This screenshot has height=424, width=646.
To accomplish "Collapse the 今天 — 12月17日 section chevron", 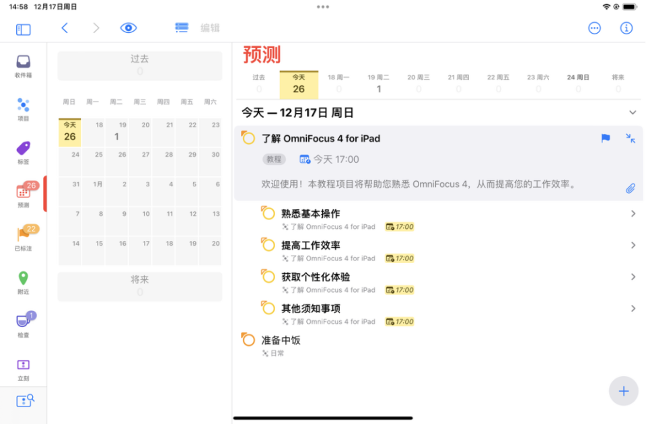I will [633, 112].
